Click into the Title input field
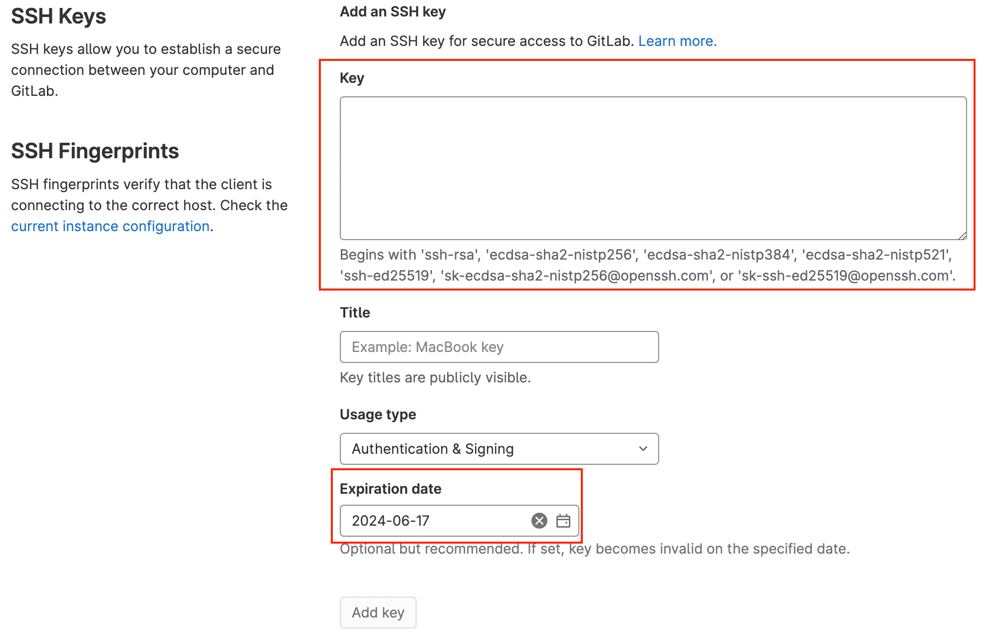 499,347
